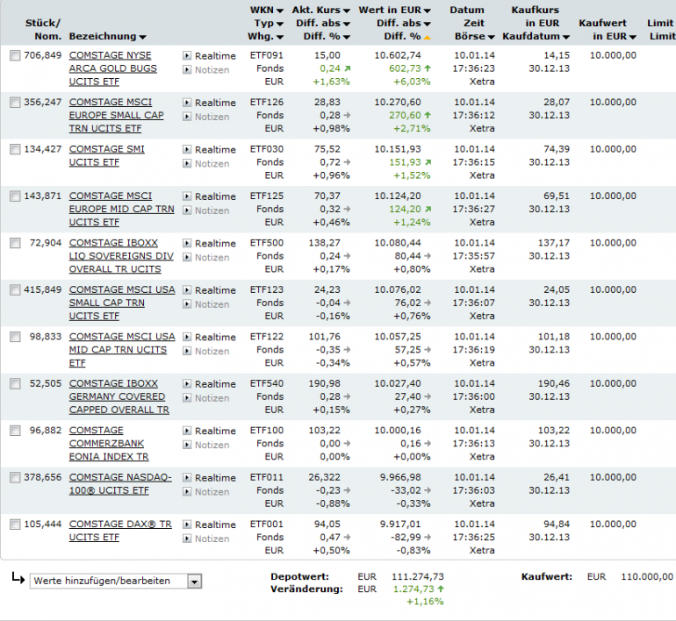Open Notizen for COMSTAGE NASDAQ-100
The width and height of the screenshot is (676, 621).
click(x=206, y=492)
